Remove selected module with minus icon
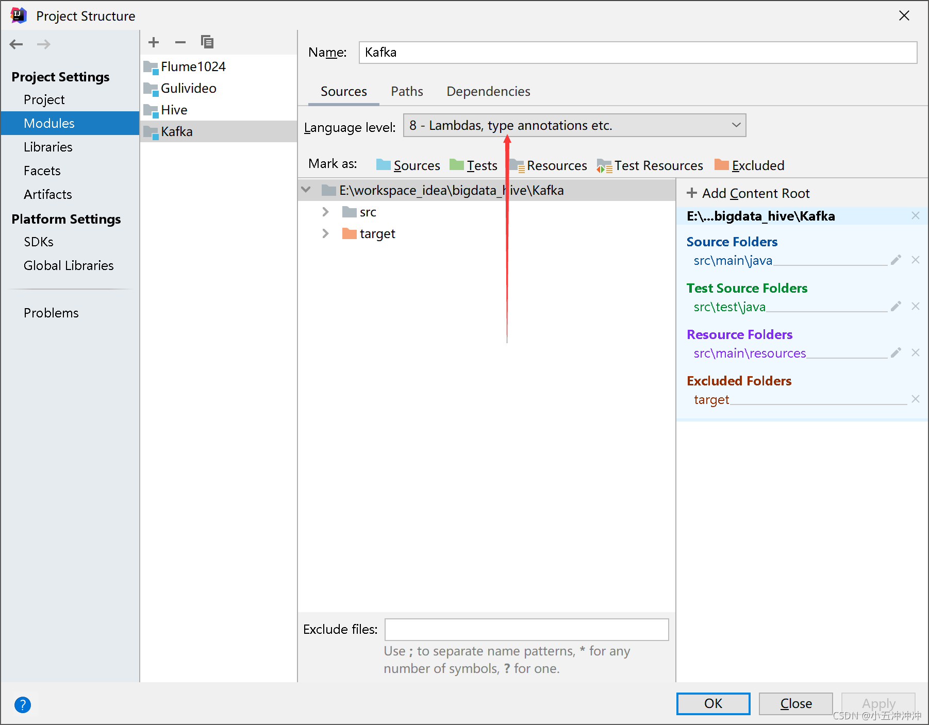Screen dimensions: 929x725 point(180,42)
